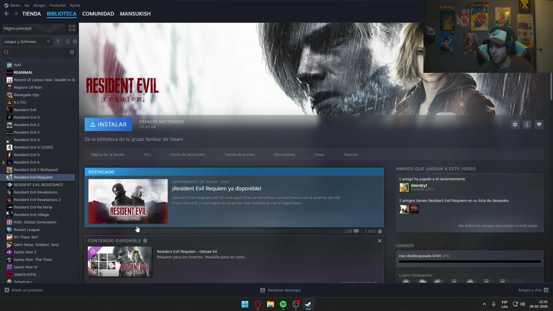
Task: Open Soporte link
Action: [x=350, y=155]
